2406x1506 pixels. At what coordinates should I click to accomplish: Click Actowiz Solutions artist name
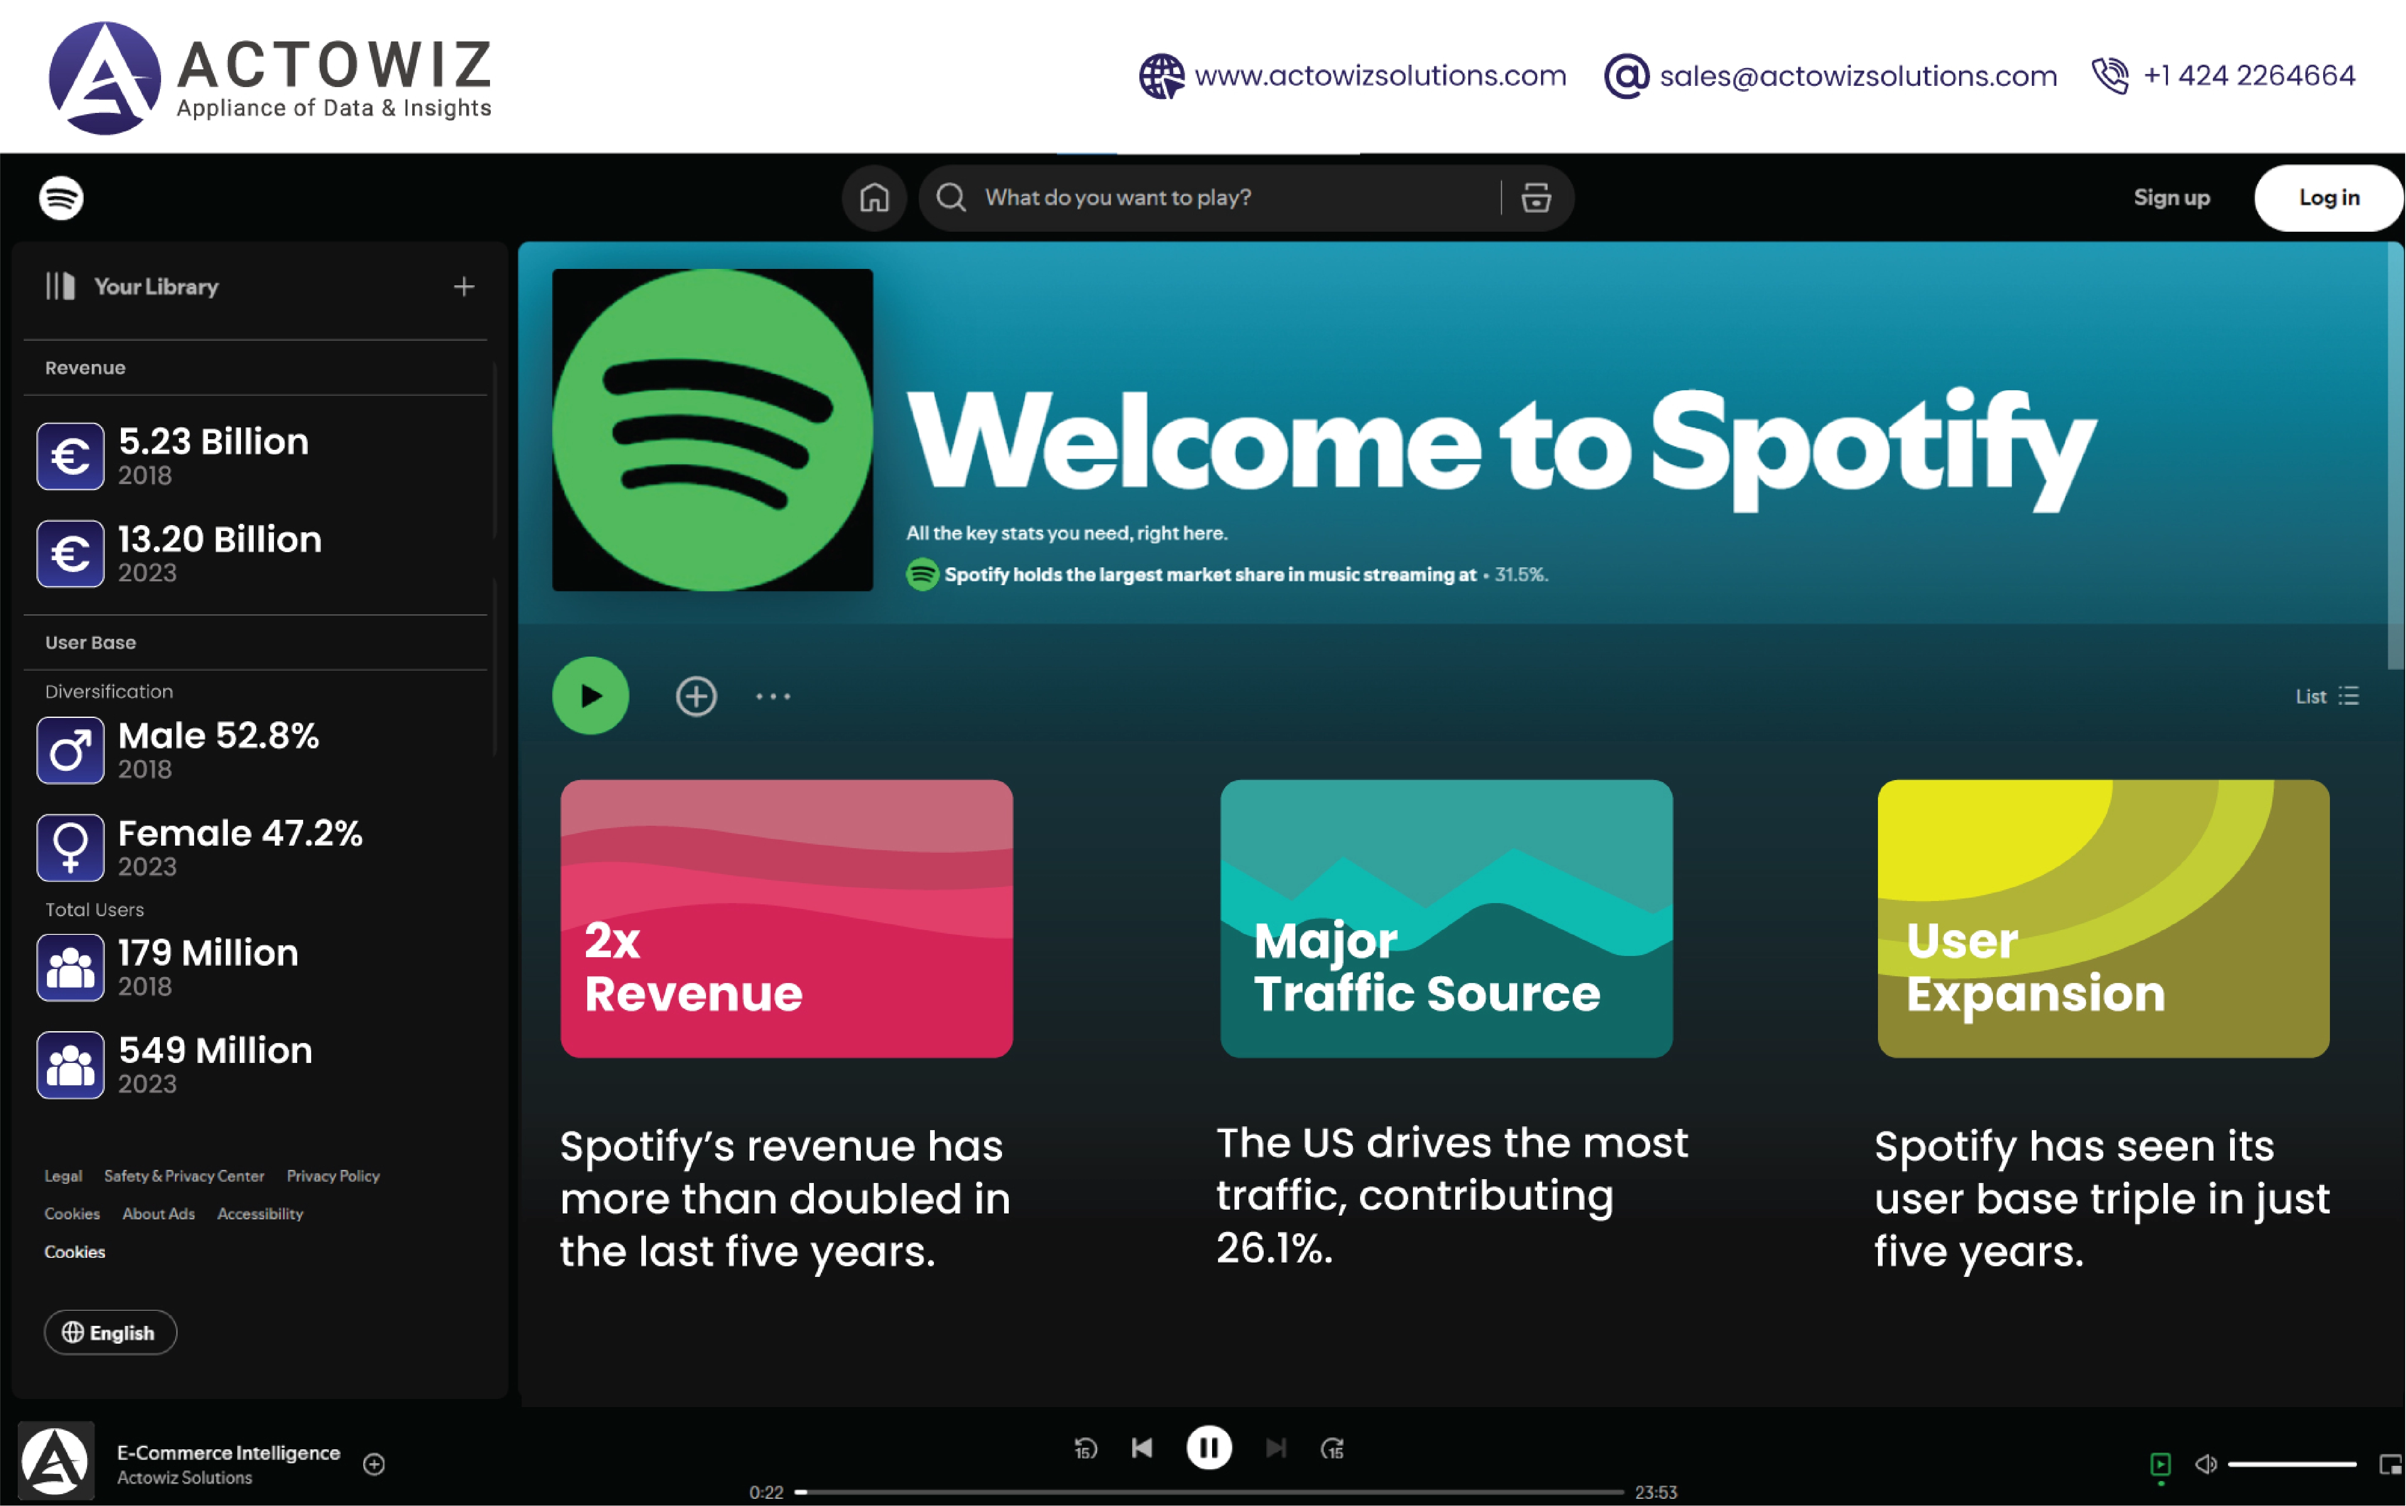[x=184, y=1478]
